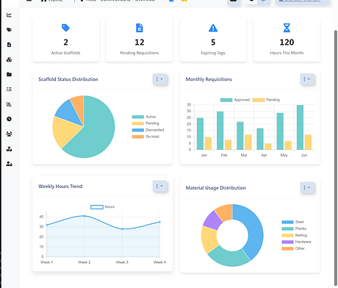
Task: Toggle Active series in scaffold status legend
Action: (144, 117)
